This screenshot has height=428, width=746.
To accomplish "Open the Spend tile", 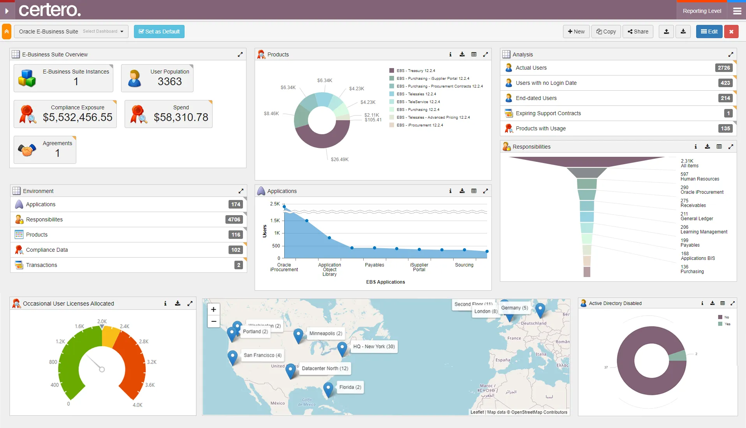I will pos(169,114).
